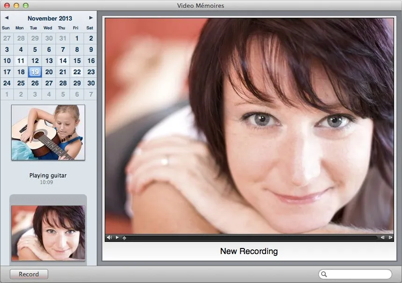Select November 23 in the calendar
The width and height of the screenshot is (402, 283).
point(91,72)
